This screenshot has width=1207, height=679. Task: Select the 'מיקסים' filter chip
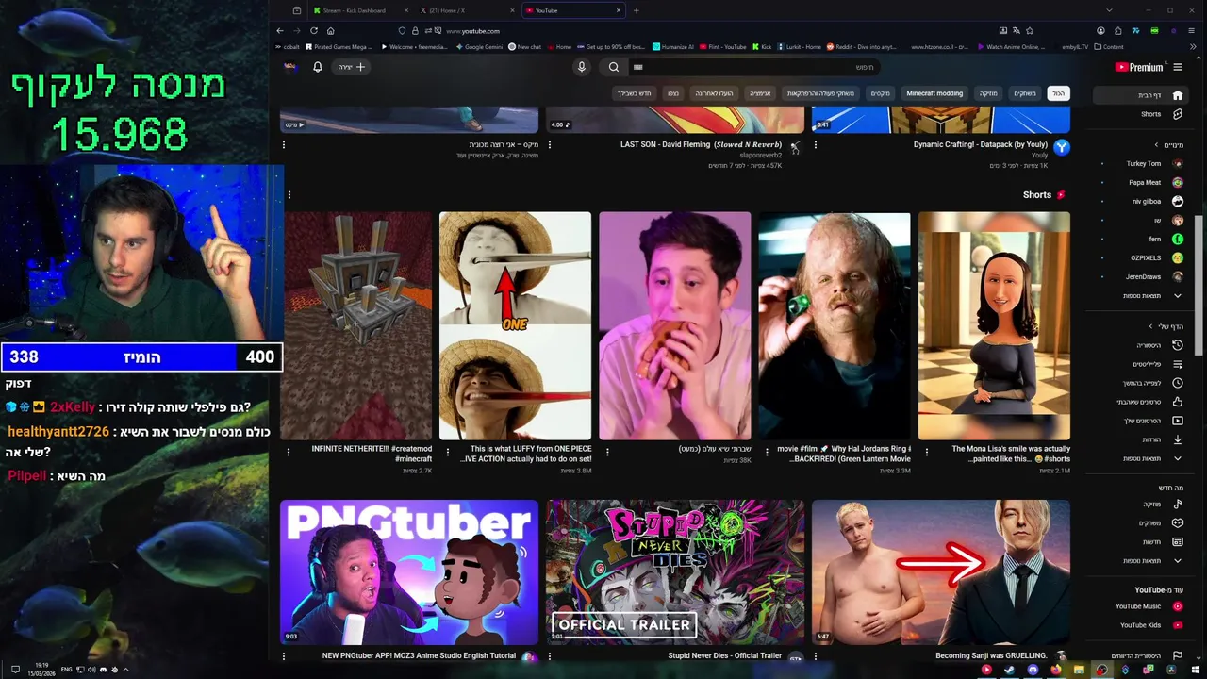click(x=880, y=93)
